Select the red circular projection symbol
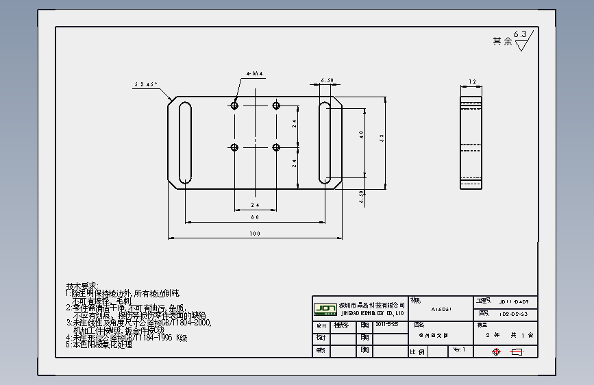Screen dimensions: 594x385 pos(496,352)
